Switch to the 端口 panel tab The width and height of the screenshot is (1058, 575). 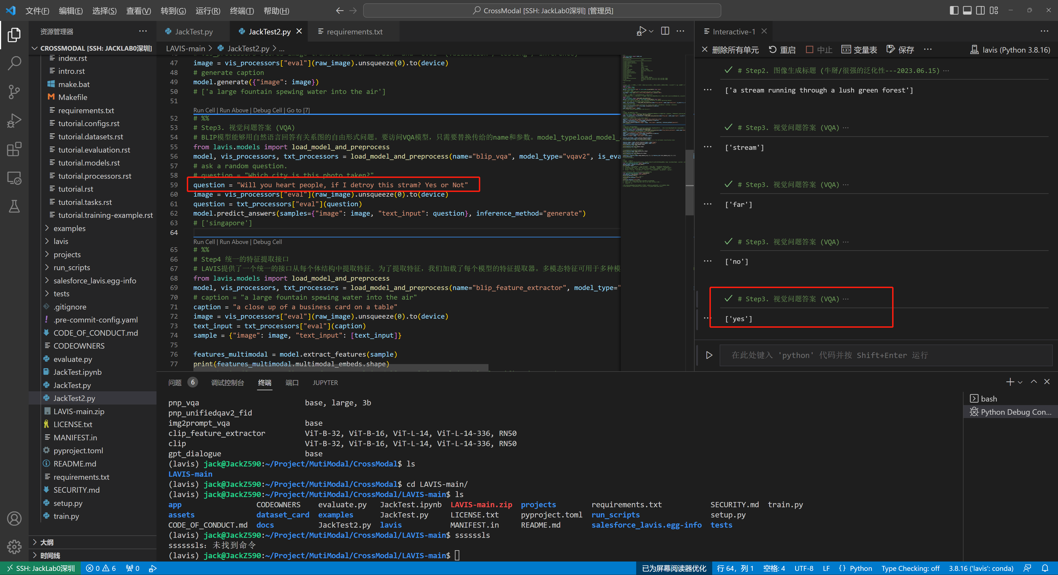pos(292,383)
